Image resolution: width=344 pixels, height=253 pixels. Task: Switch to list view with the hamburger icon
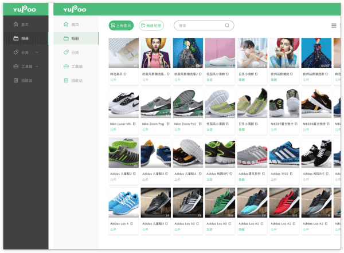click(x=334, y=26)
